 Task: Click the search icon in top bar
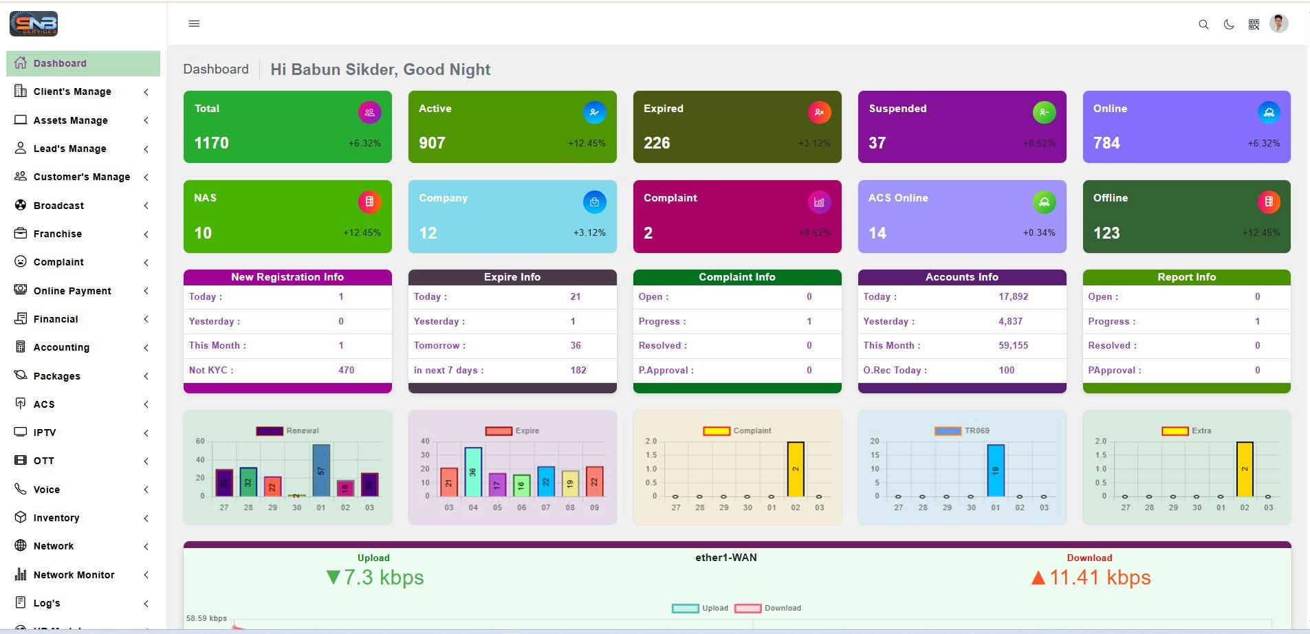pos(1203,24)
